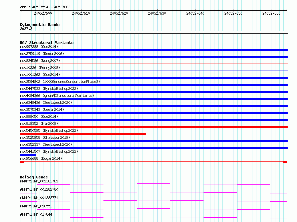The image size is (297, 222).
Task: Click the partial red bar under nsv5450595
Action: click(83, 134)
